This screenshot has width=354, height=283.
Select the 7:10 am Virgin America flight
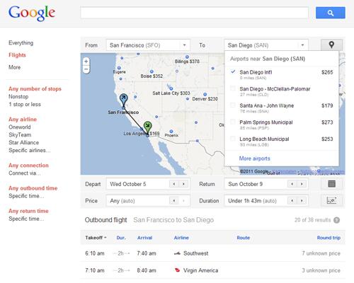click(x=212, y=270)
